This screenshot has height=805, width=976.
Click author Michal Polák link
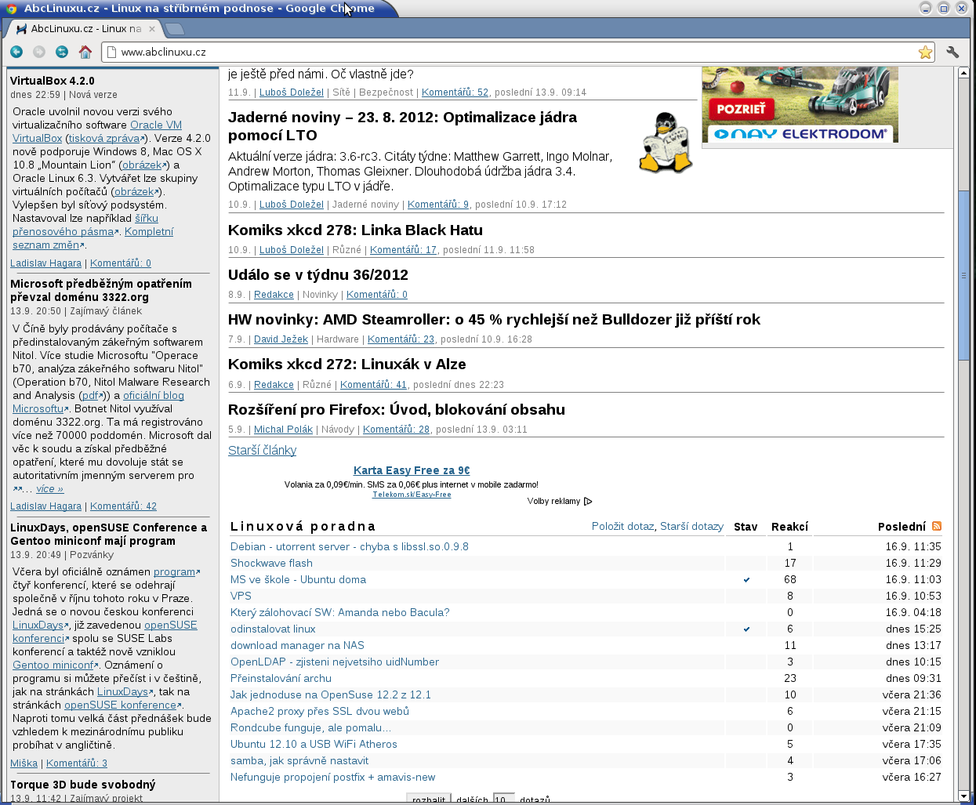283,430
